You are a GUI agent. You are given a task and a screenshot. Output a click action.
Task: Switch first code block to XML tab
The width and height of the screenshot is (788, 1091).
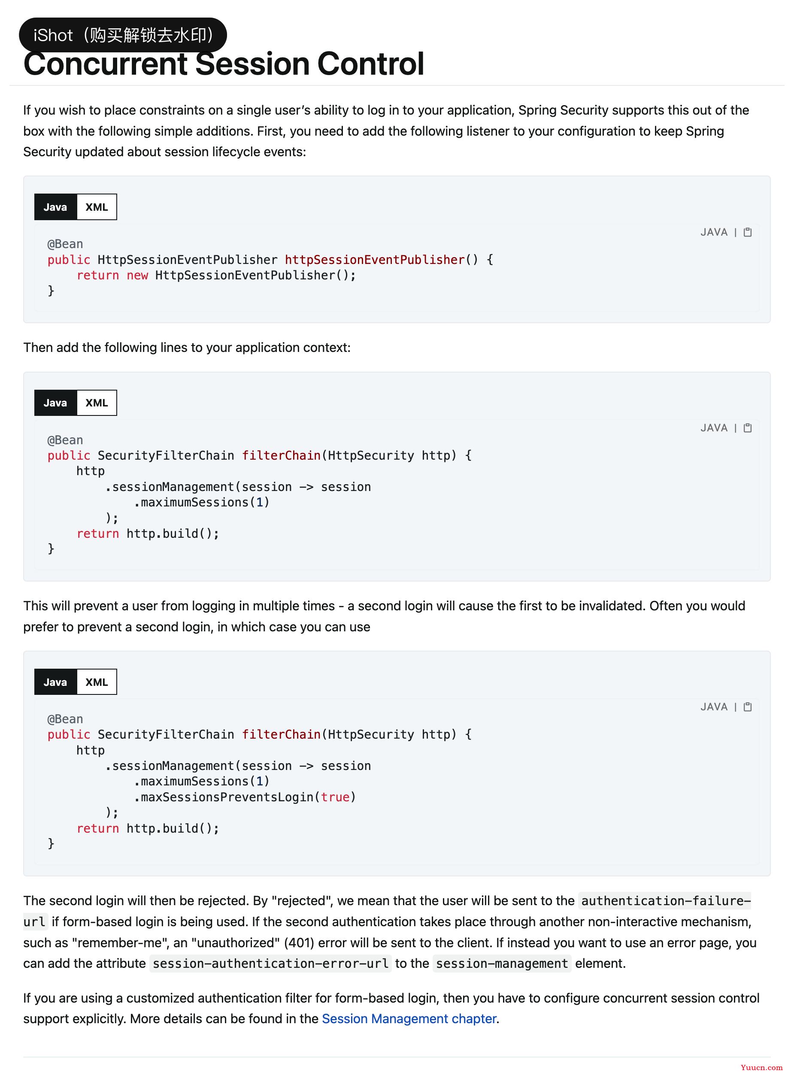pos(97,207)
